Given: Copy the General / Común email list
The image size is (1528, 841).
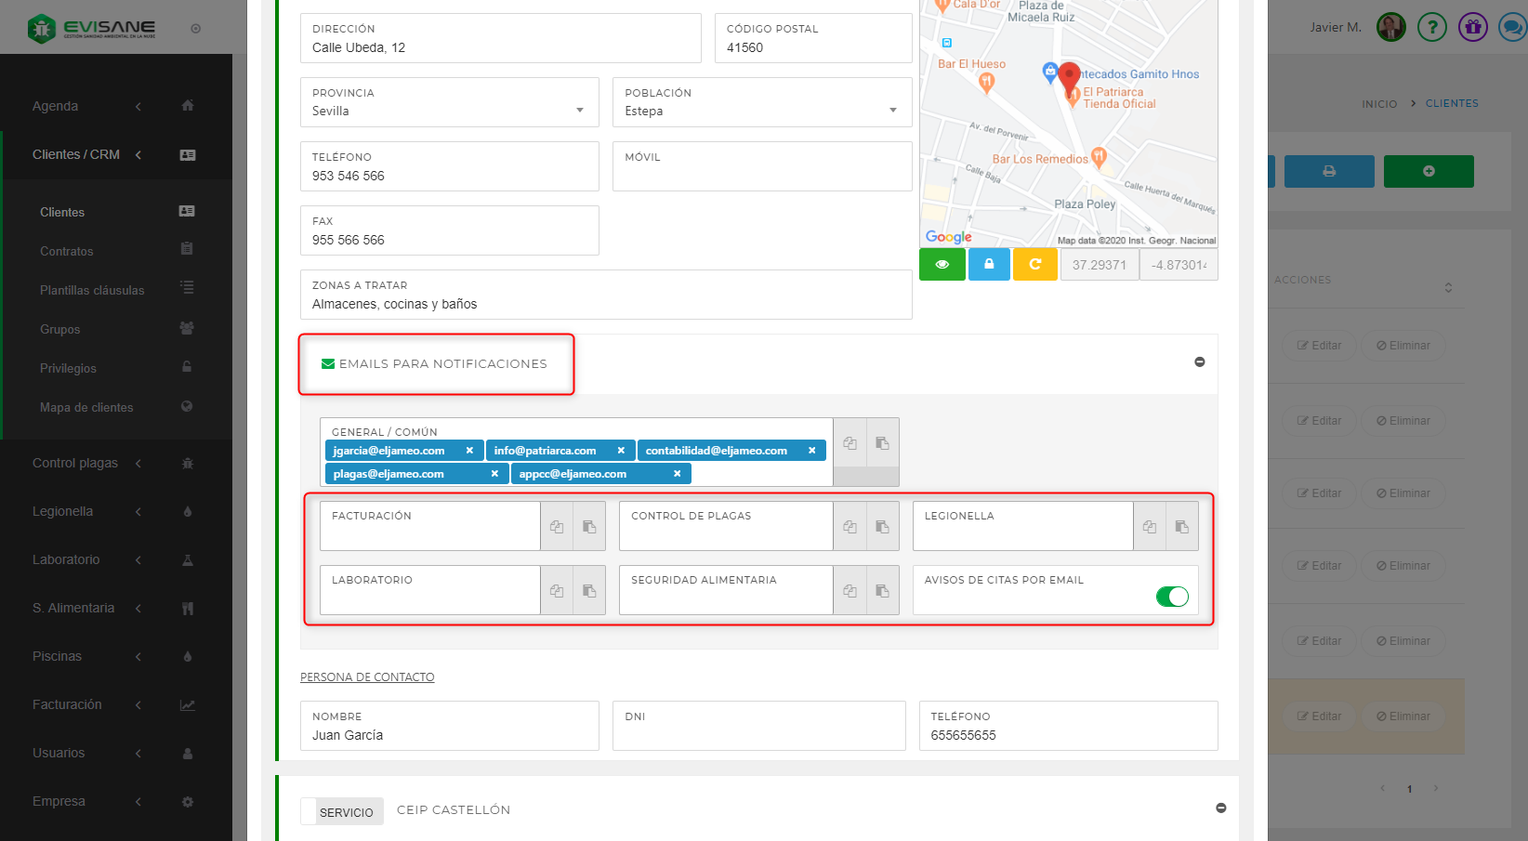Looking at the screenshot, I should coord(850,444).
